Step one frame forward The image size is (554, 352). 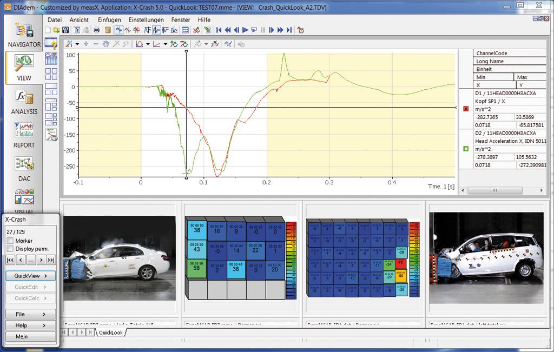click(272, 30)
